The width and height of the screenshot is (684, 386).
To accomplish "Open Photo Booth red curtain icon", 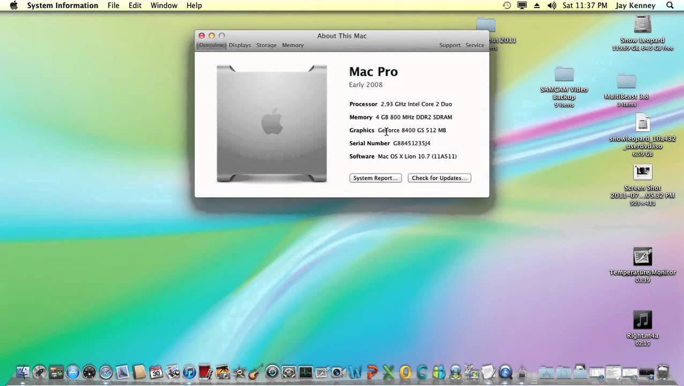I will [206, 372].
